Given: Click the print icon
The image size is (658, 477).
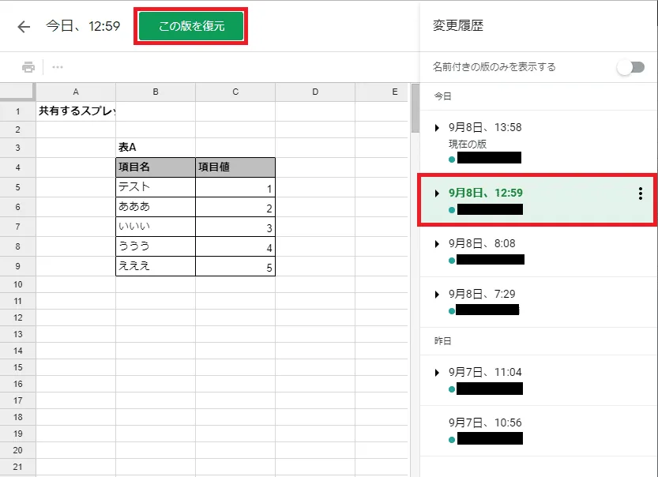Looking at the screenshot, I should pos(28,67).
